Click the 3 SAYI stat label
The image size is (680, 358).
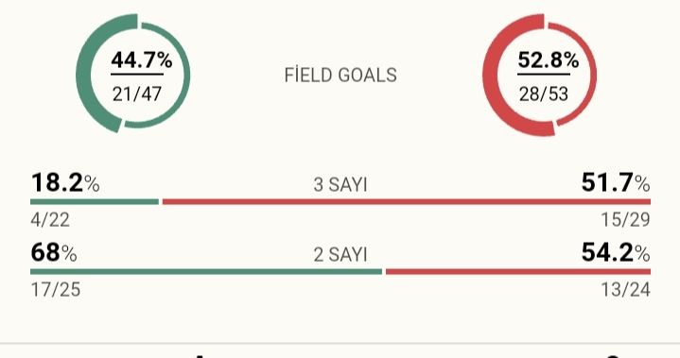[x=340, y=185]
